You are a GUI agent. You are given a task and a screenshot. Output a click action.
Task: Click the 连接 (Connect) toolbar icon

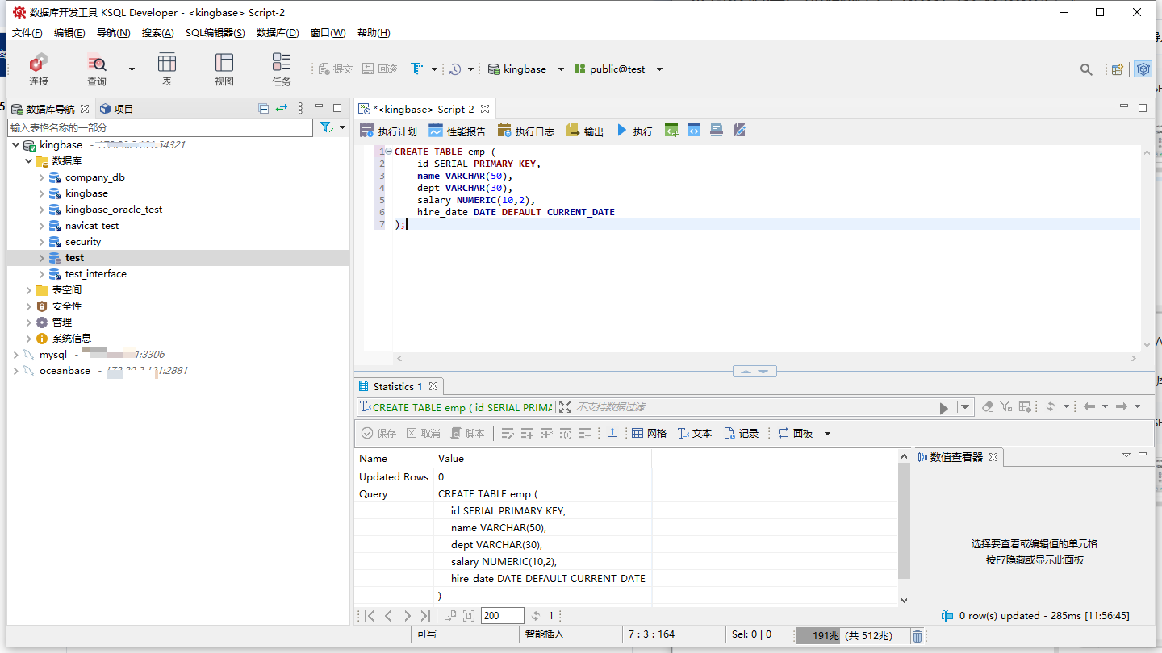point(38,69)
